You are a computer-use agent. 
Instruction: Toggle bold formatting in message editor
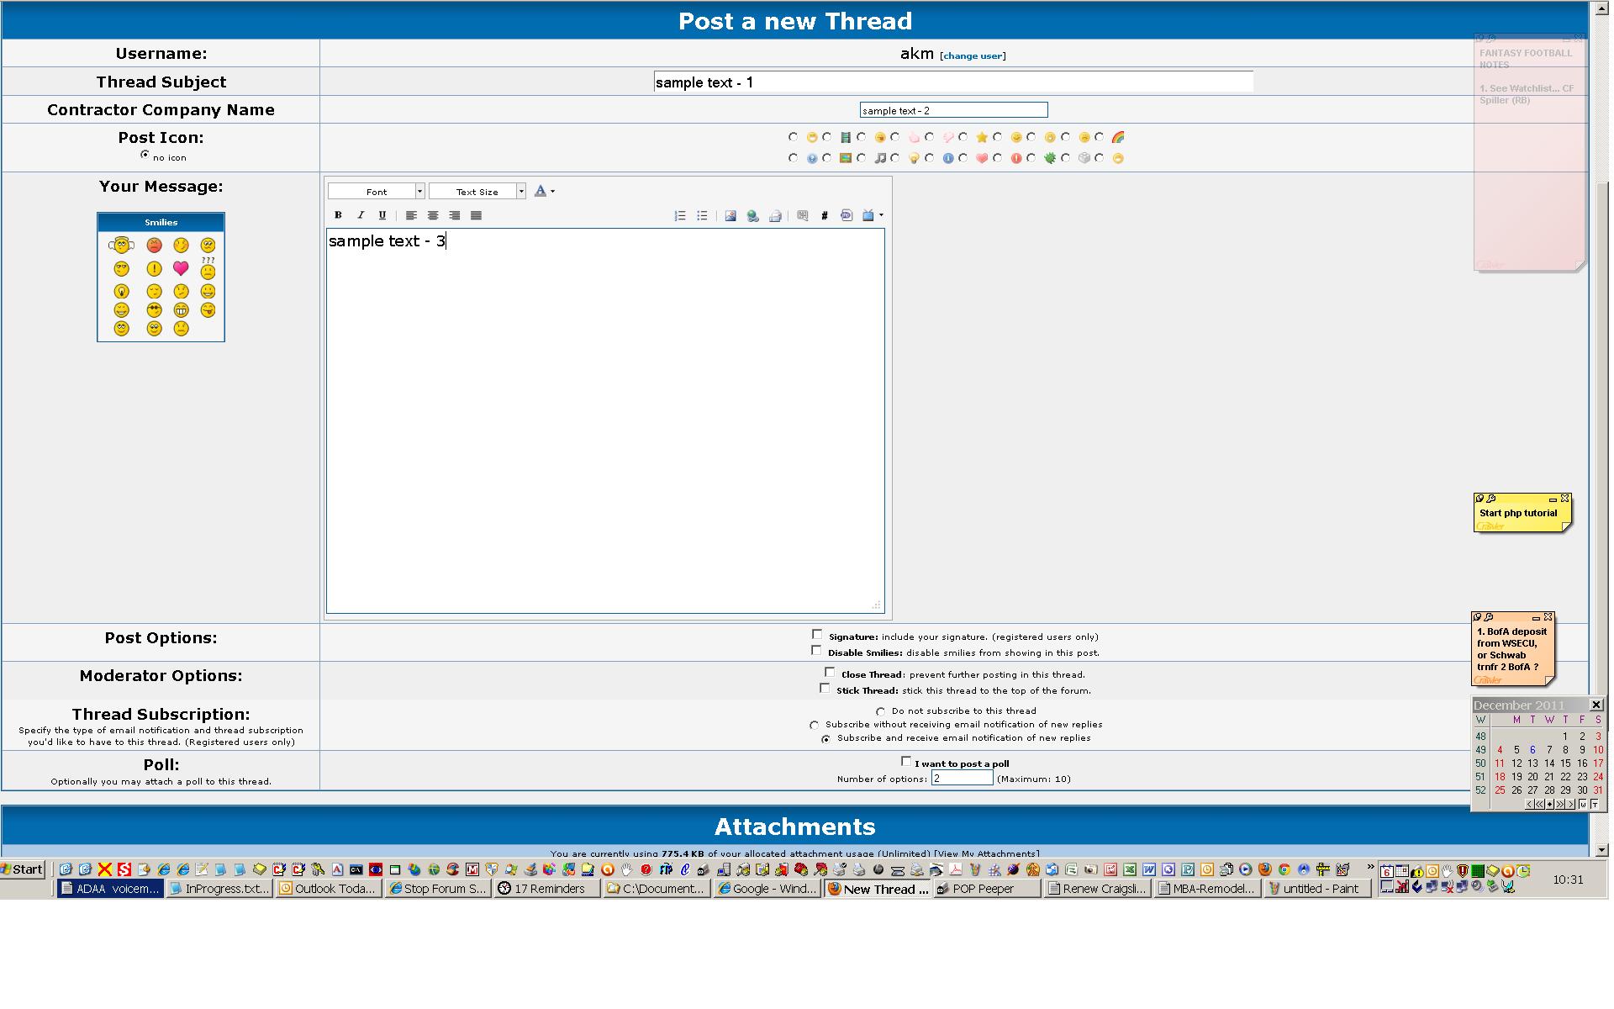[339, 215]
